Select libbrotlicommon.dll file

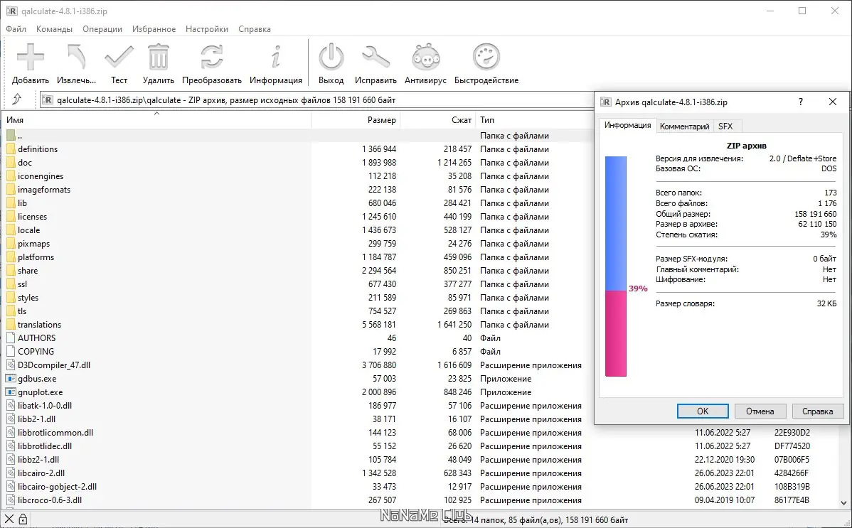click(x=55, y=433)
